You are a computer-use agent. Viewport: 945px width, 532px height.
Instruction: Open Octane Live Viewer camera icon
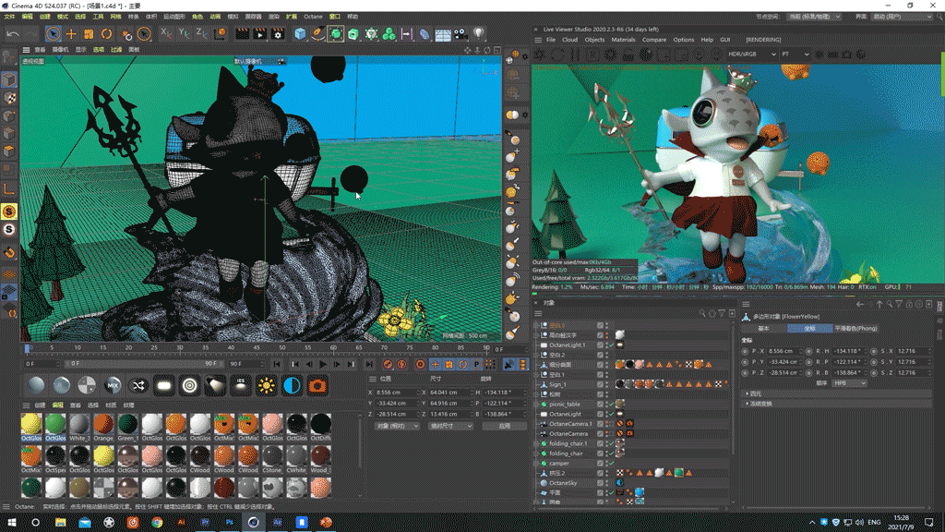point(317,385)
